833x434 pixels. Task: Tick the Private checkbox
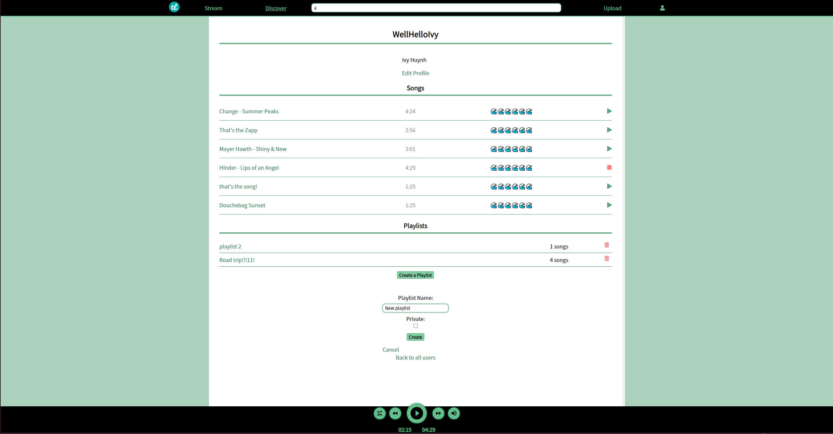pos(416,326)
